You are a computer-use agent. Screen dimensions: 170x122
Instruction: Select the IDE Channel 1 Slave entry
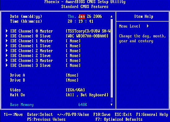pos(31,46)
